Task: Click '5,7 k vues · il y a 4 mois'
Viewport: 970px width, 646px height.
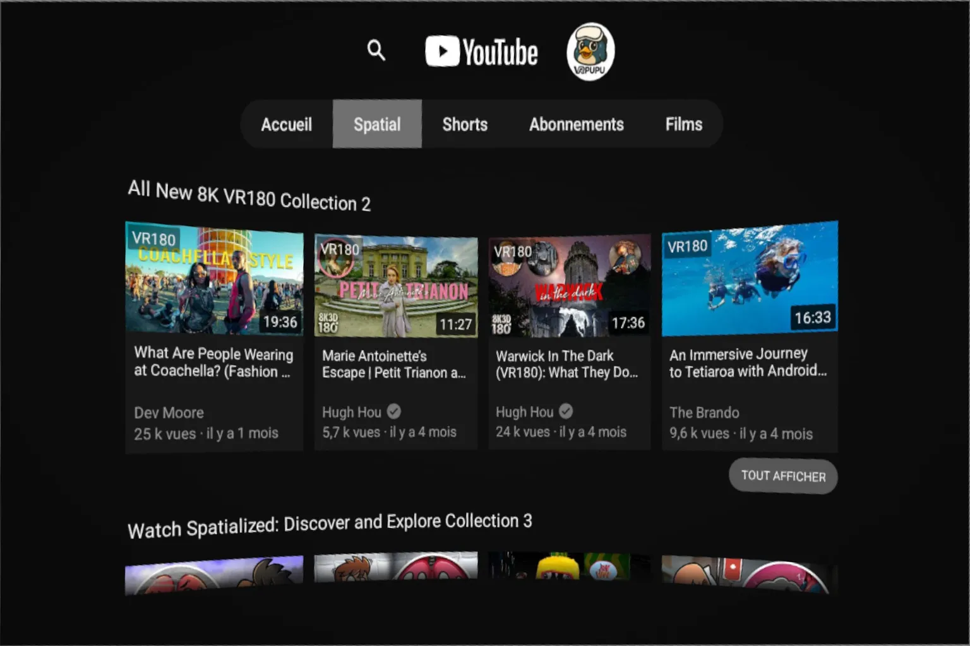Action: 389,433
